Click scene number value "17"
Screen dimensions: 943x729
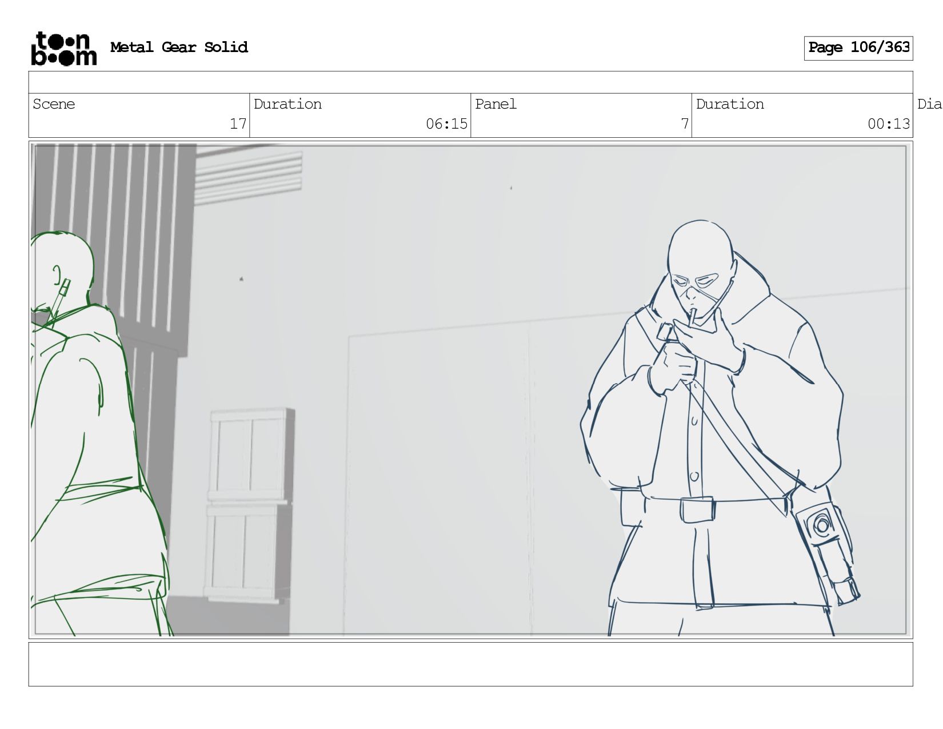(x=238, y=124)
